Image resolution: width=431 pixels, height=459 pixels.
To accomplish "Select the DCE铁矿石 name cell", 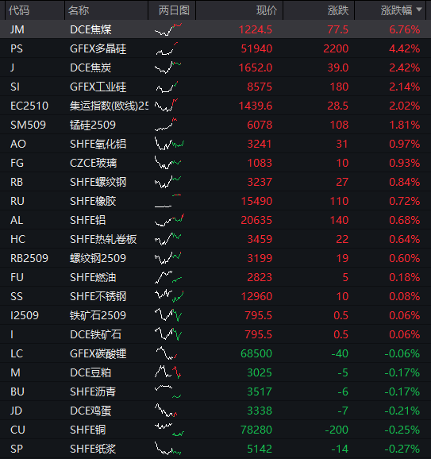I will (96, 334).
